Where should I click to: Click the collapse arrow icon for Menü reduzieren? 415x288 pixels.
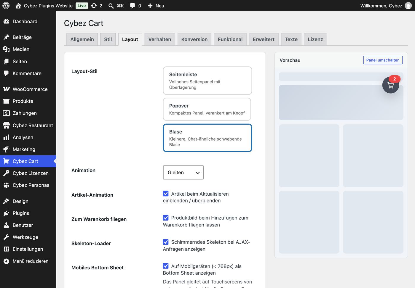(x=6, y=261)
